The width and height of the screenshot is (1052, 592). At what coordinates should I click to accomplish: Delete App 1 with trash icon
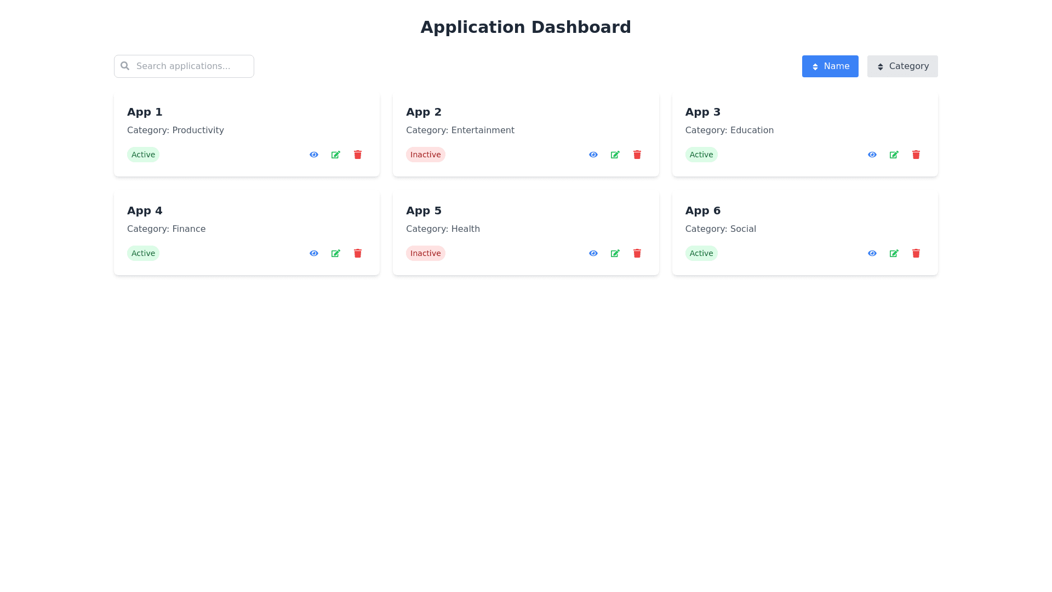pos(357,155)
